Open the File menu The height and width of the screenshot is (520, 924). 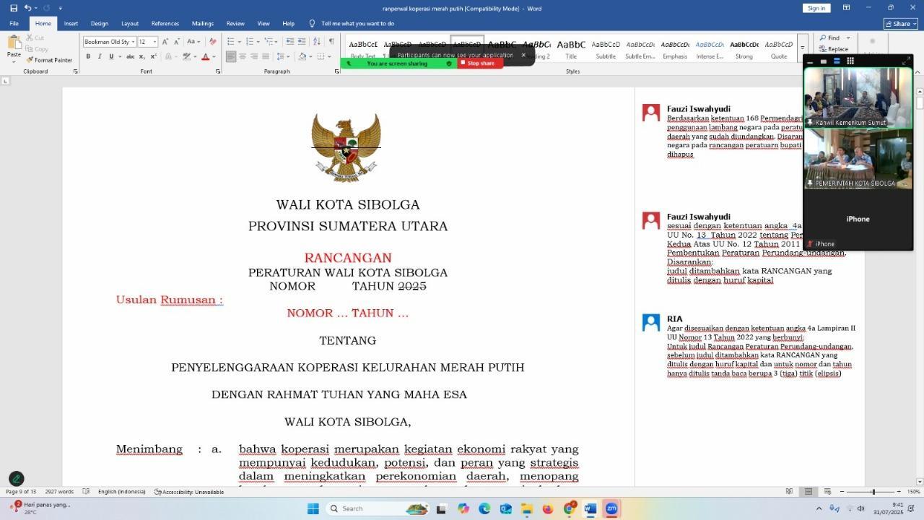click(x=14, y=23)
